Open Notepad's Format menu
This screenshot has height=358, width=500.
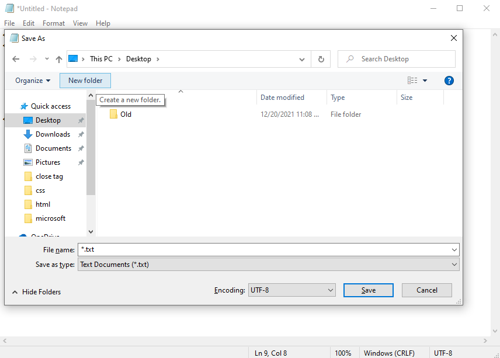tap(54, 23)
